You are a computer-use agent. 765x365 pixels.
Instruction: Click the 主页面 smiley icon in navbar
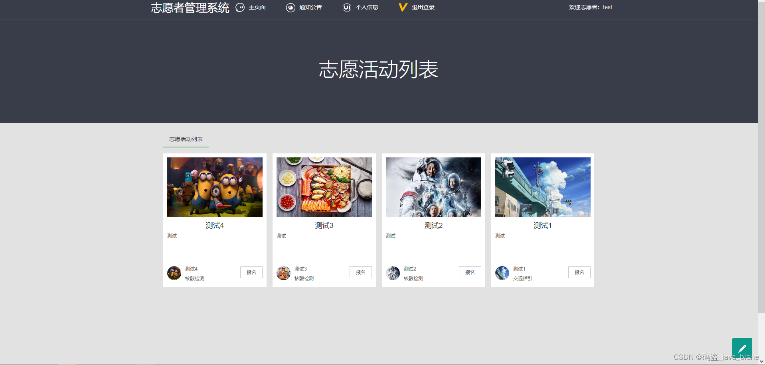(x=240, y=8)
